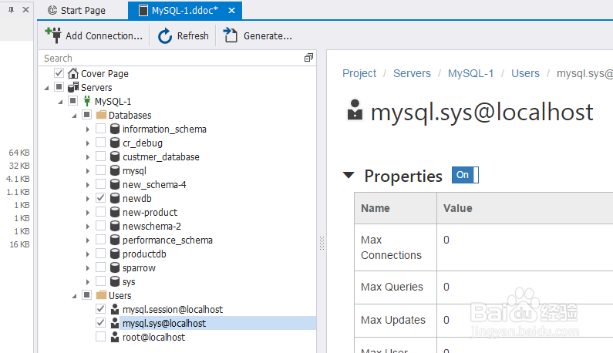Switch off the Properties On toggle
The width and height of the screenshot is (613, 353).
[465, 175]
